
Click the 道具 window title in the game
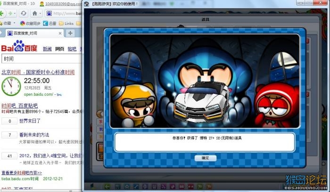tap(205, 20)
